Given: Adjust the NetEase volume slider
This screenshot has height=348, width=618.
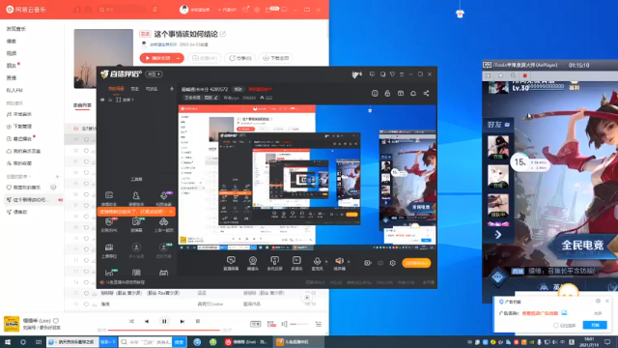Looking at the screenshot, I should [299, 324].
